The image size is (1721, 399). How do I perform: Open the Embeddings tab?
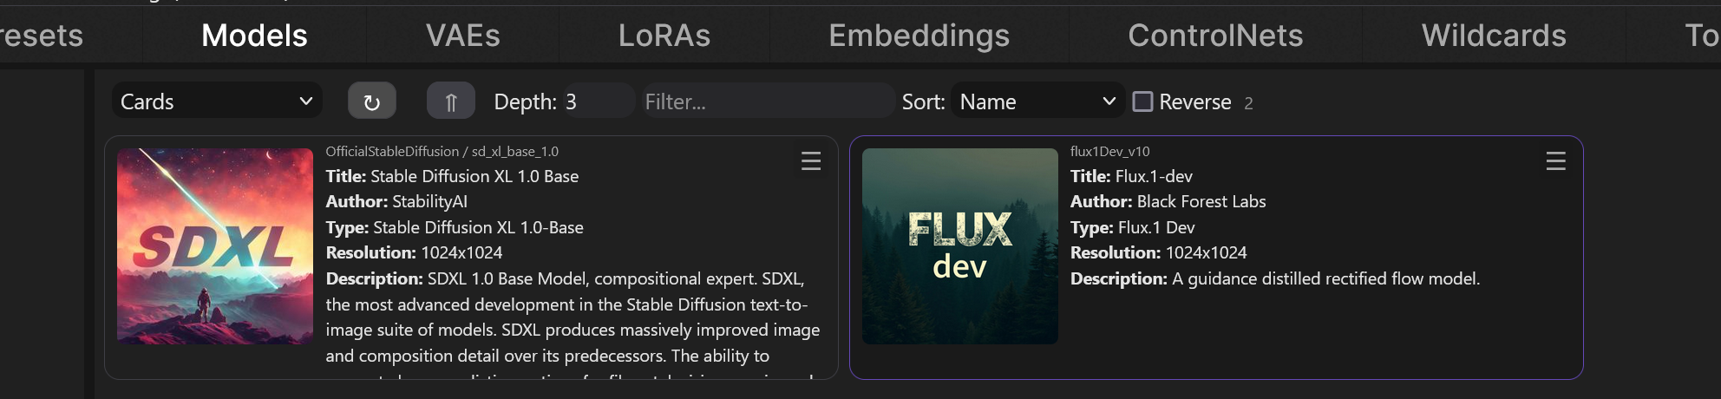pyautogui.click(x=919, y=36)
